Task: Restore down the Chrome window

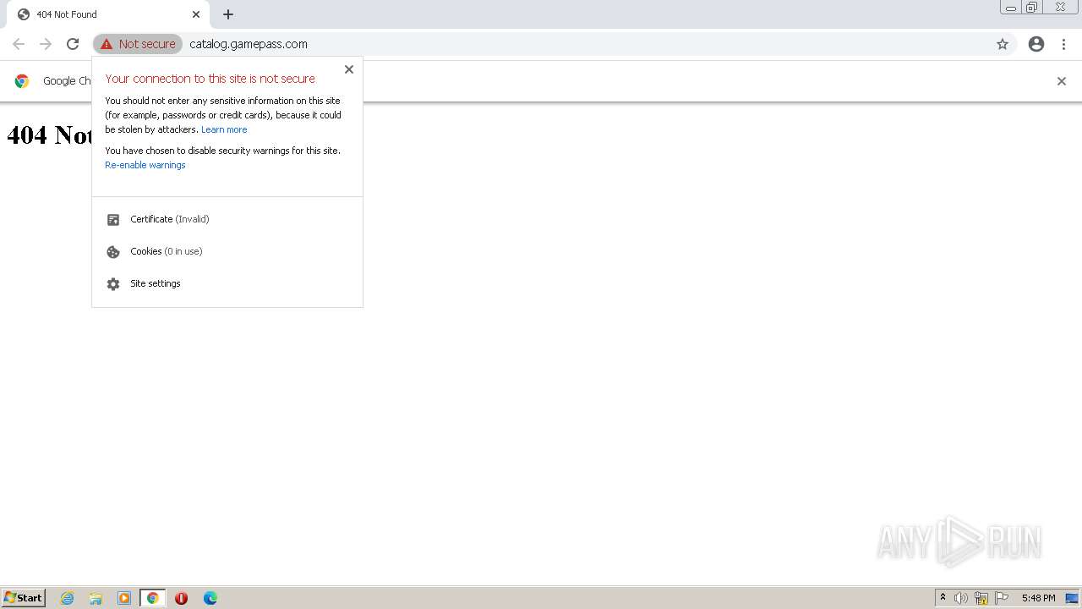Action: click(x=1032, y=8)
